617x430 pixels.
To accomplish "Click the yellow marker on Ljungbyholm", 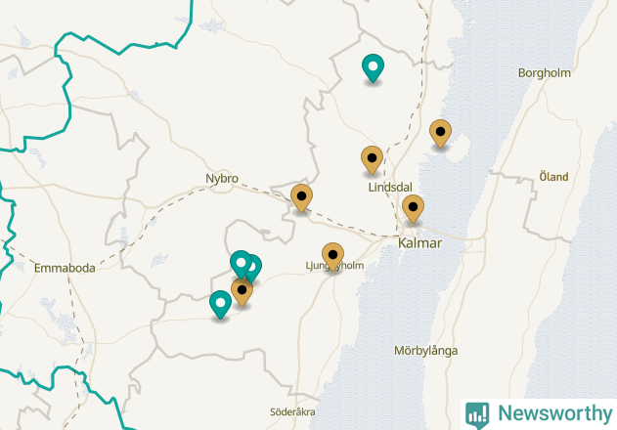I will click(x=332, y=257).
